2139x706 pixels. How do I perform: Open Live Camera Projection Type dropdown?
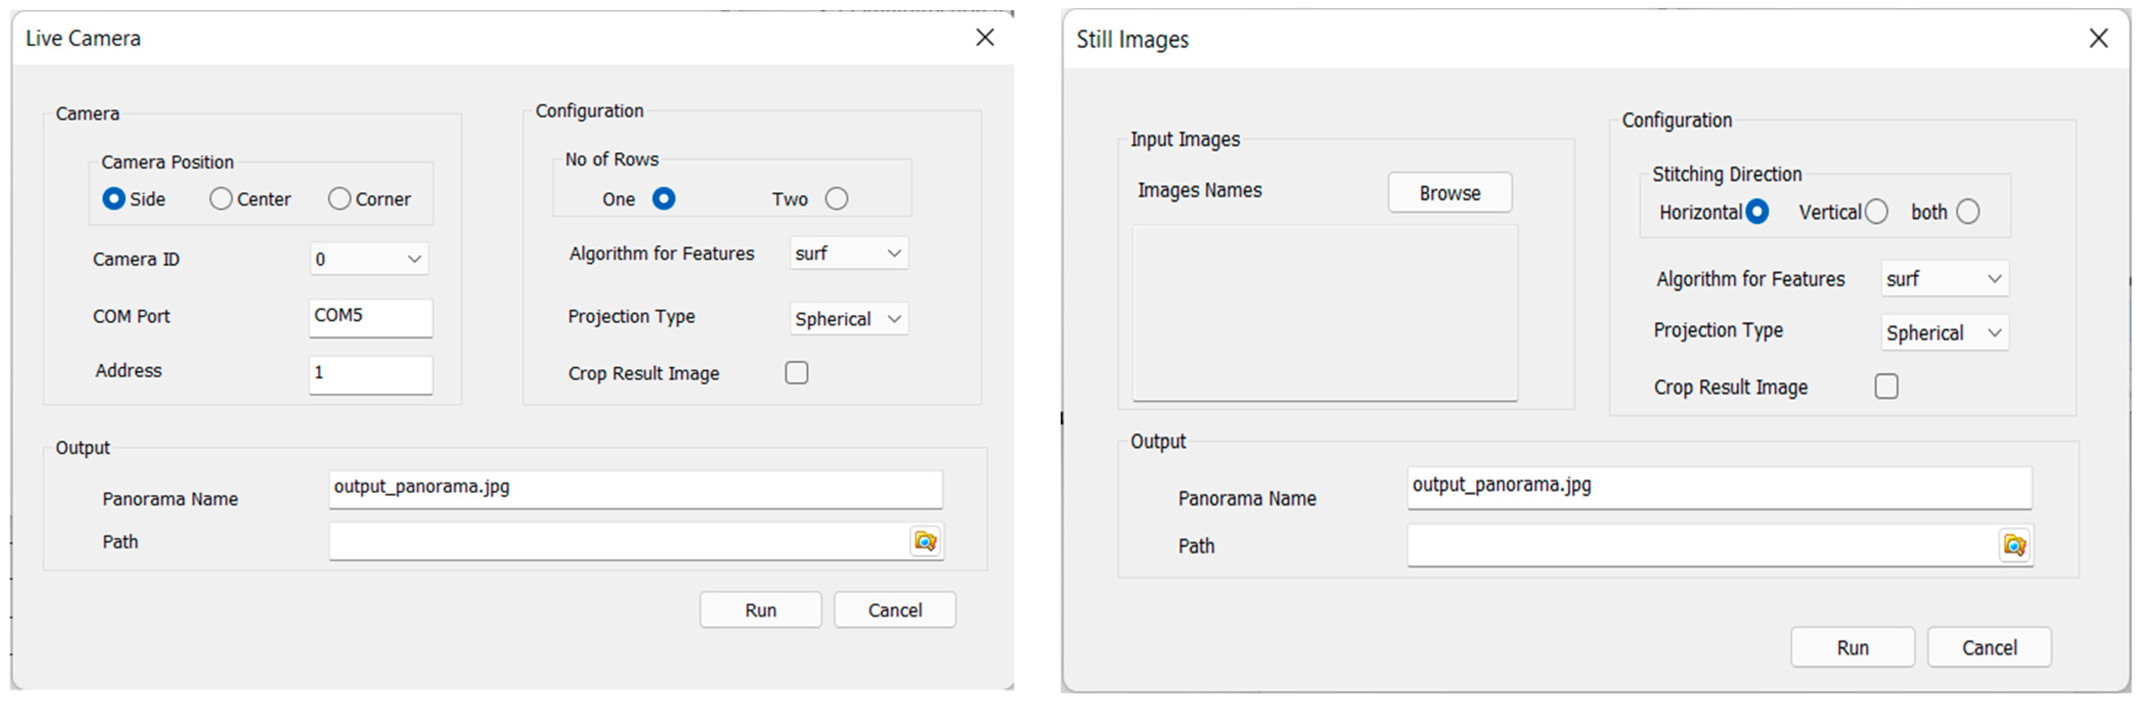(849, 320)
